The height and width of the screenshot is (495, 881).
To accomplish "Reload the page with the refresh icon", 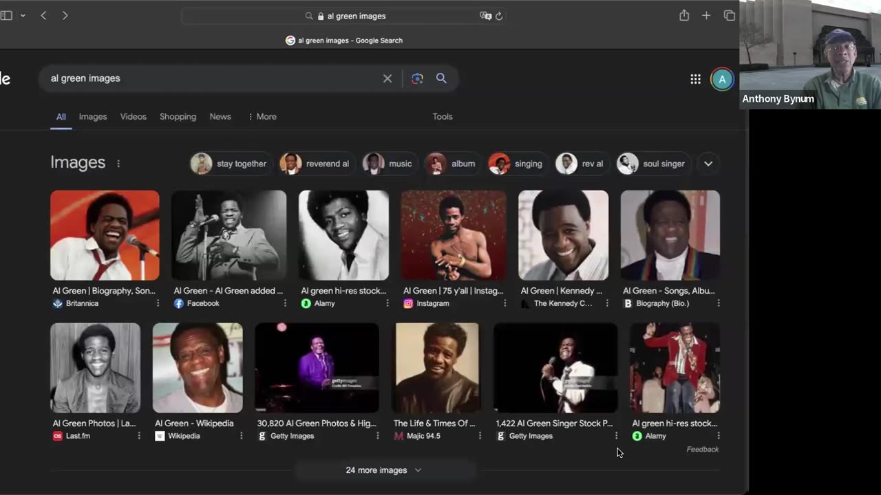I will [499, 16].
